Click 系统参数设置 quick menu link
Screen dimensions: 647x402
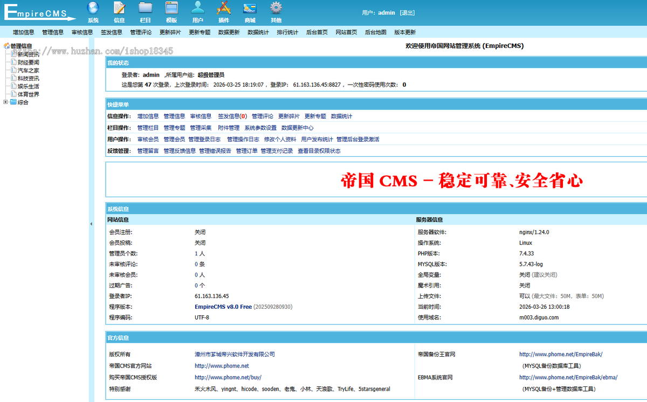tap(260, 128)
